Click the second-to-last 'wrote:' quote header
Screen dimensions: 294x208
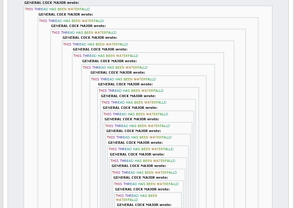click(142, 189)
